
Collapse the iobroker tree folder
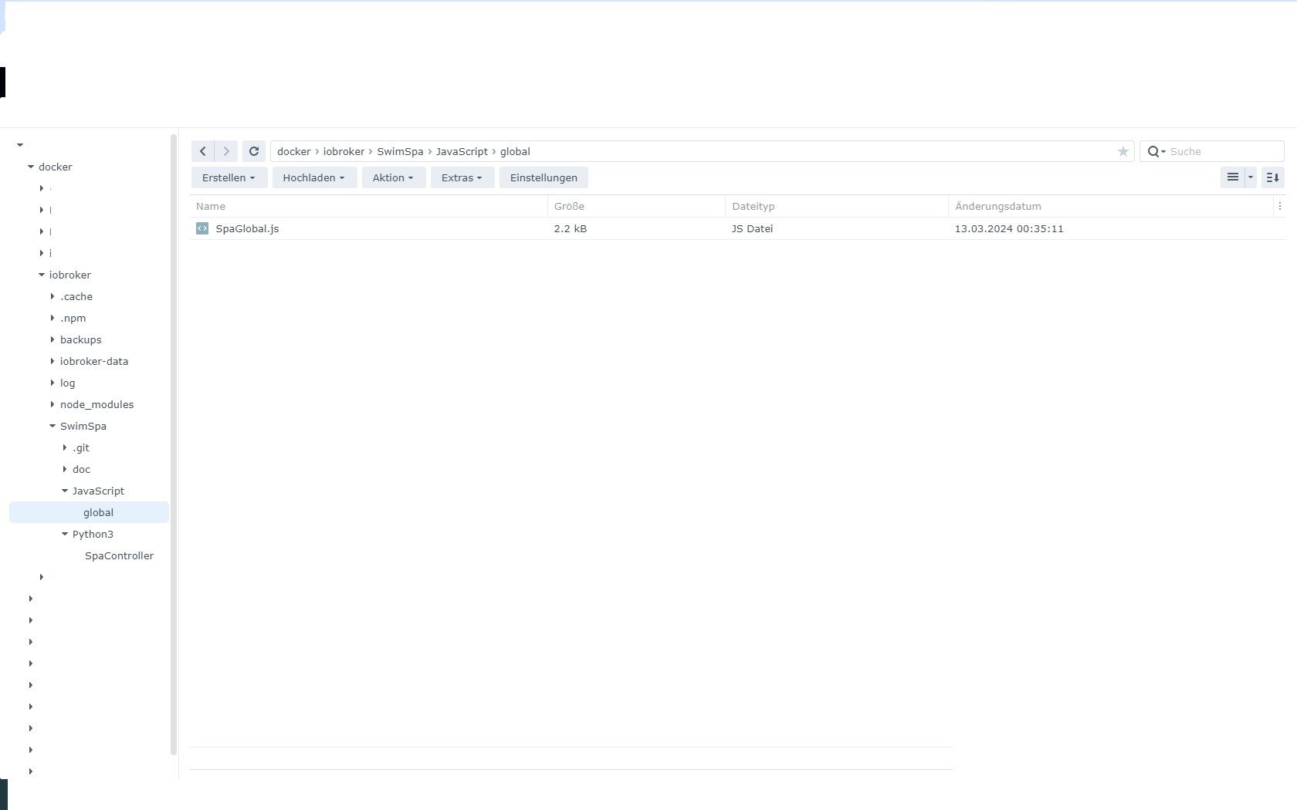pos(42,275)
